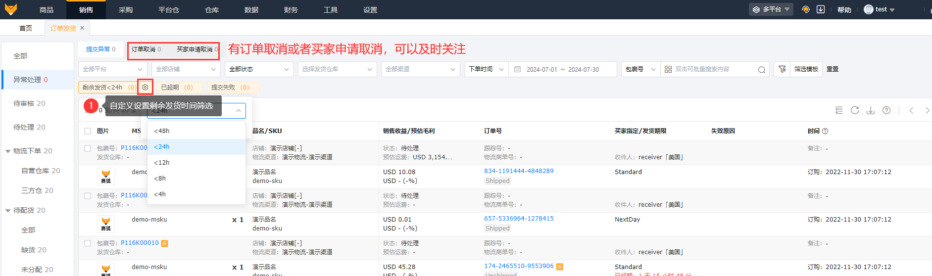
Task: Refresh the order list with the reload icon
Action: pos(855,110)
